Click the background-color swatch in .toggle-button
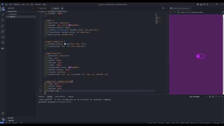 [69, 67]
